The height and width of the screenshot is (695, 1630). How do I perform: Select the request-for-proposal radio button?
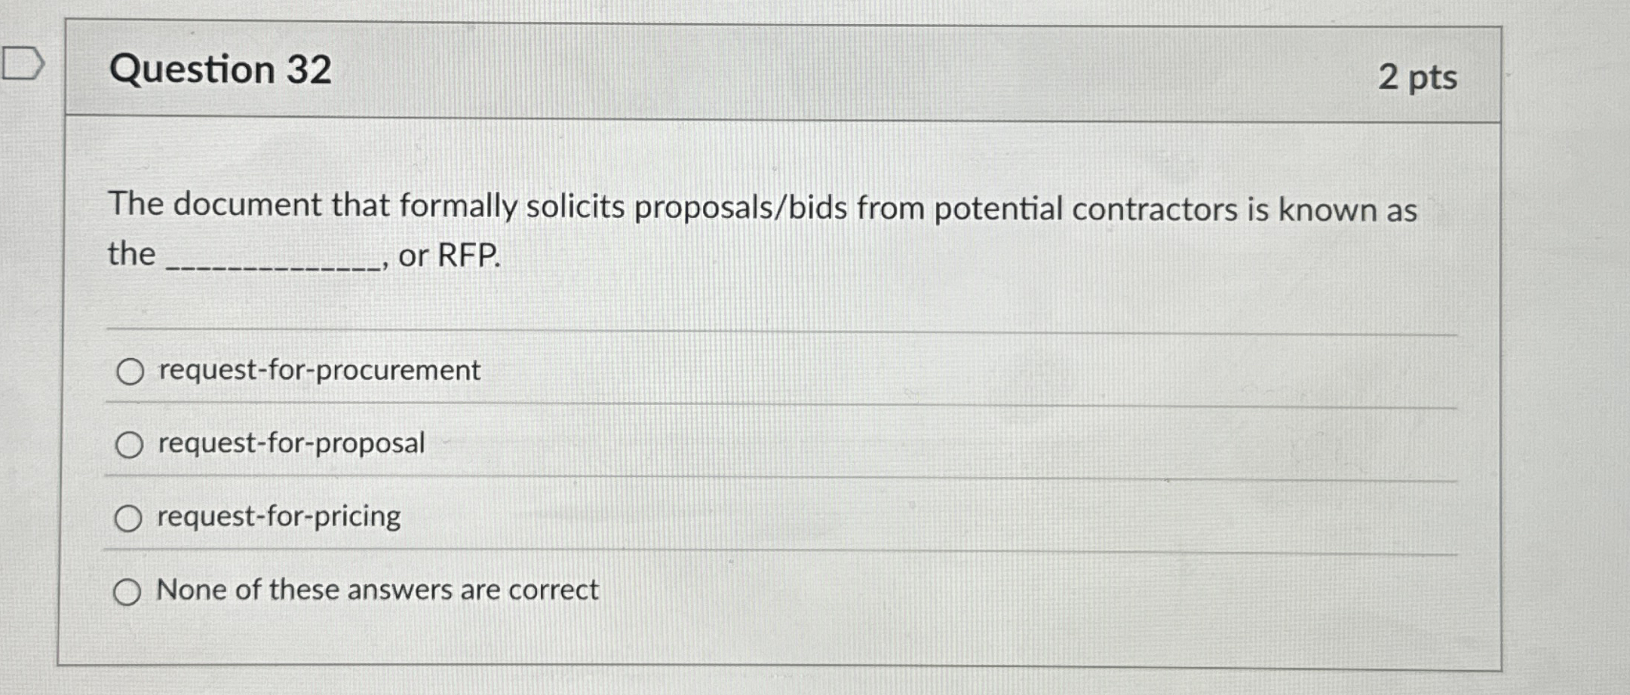click(x=130, y=444)
